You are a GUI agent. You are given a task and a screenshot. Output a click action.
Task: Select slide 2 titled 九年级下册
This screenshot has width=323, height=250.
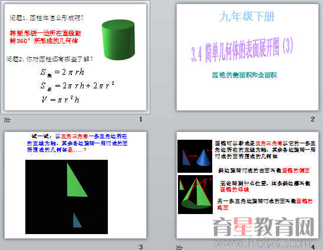248,57
